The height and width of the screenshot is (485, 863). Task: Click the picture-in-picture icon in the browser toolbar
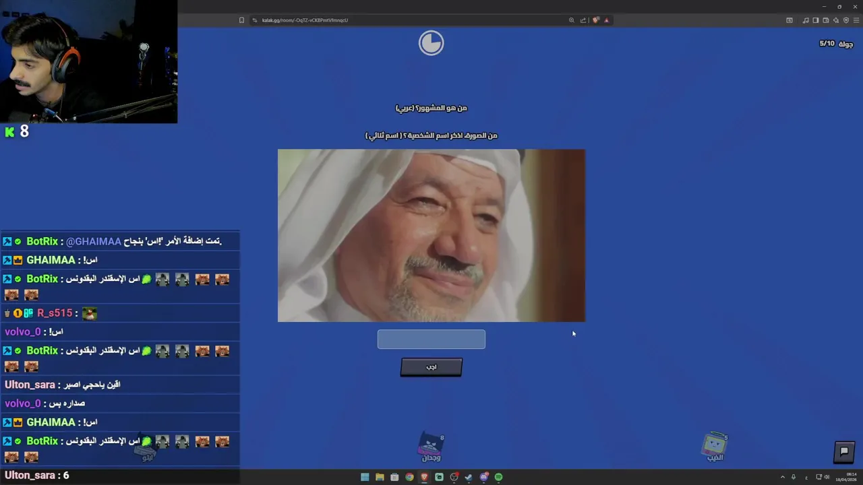pyautogui.click(x=790, y=20)
